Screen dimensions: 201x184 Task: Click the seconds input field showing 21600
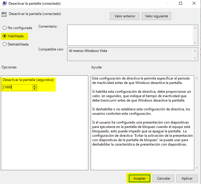(x=17, y=87)
